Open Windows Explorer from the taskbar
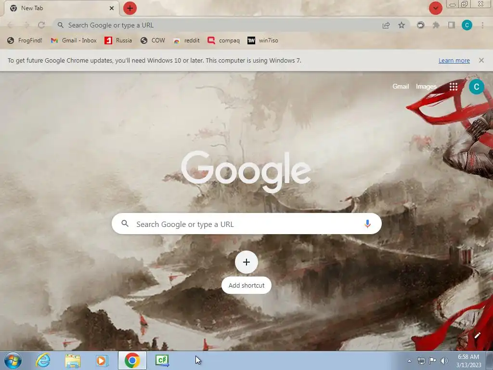Viewport: 493px width, 370px height. [x=73, y=360]
